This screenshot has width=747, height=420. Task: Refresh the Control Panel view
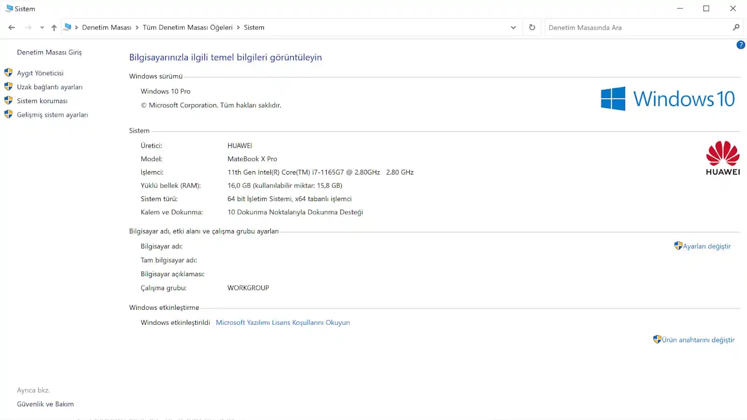pyautogui.click(x=532, y=28)
